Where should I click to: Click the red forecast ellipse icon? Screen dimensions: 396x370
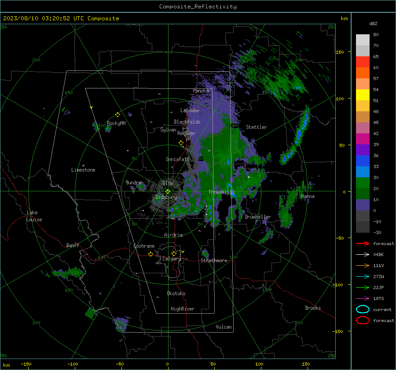point(363,320)
